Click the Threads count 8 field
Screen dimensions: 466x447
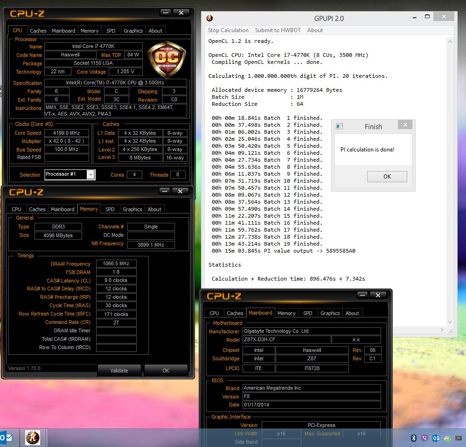pyautogui.click(x=178, y=175)
